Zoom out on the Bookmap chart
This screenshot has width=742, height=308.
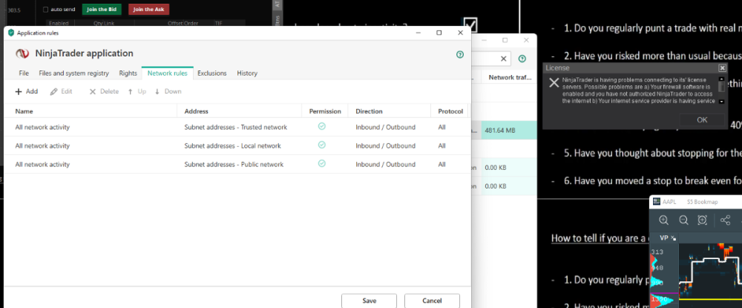pyautogui.click(x=683, y=220)
